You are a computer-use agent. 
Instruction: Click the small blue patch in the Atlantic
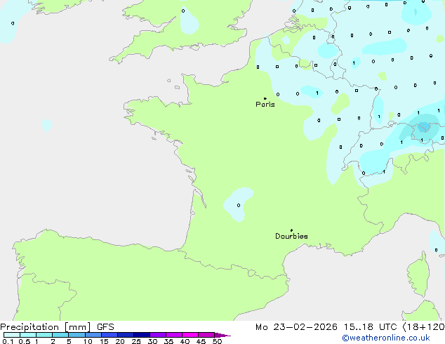[46, 125]
